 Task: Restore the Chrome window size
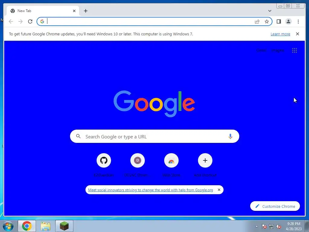(x=288, y=6)
